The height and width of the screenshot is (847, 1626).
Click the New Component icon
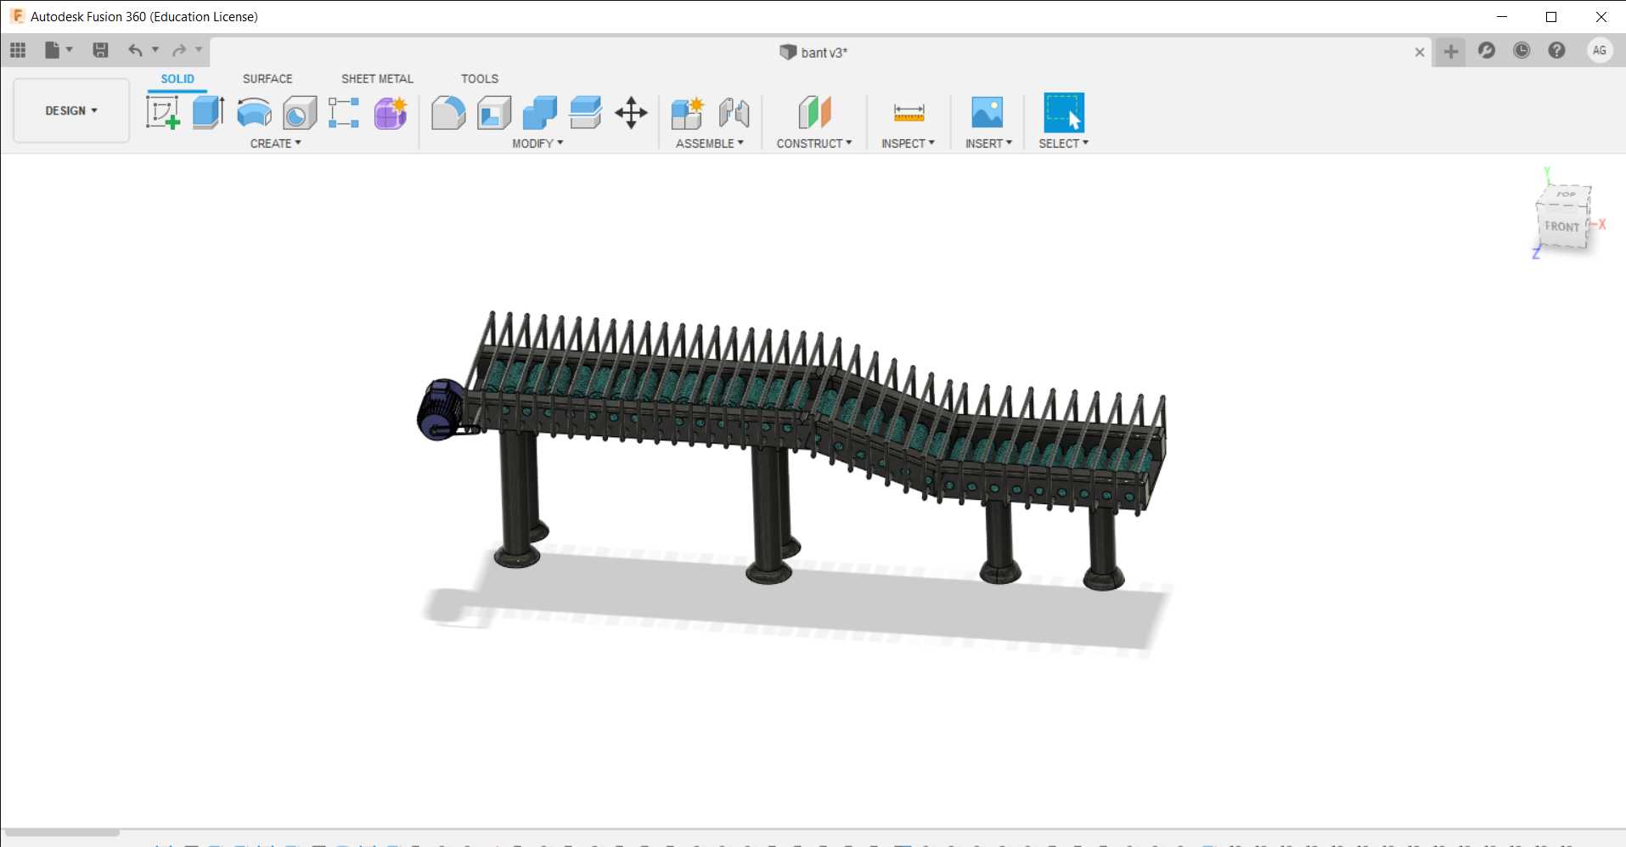(x=688, y=112)
